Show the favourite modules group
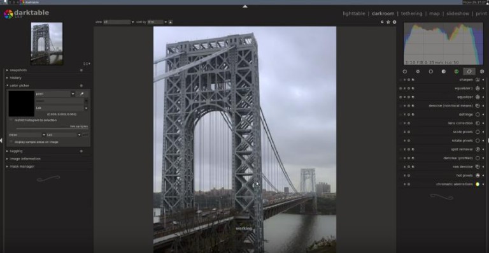489x253 pixels. [418, 71]
